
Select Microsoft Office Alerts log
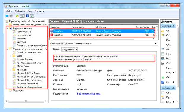tap(28, 73)
